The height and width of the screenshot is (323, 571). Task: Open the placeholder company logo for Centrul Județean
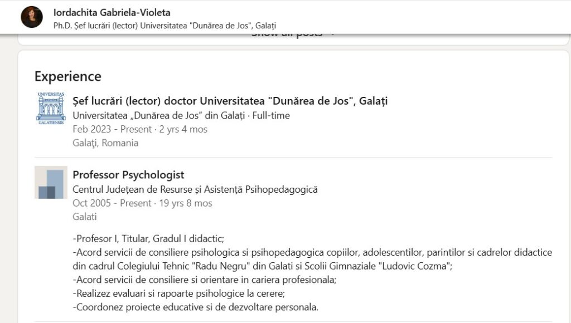pos(51,182)
